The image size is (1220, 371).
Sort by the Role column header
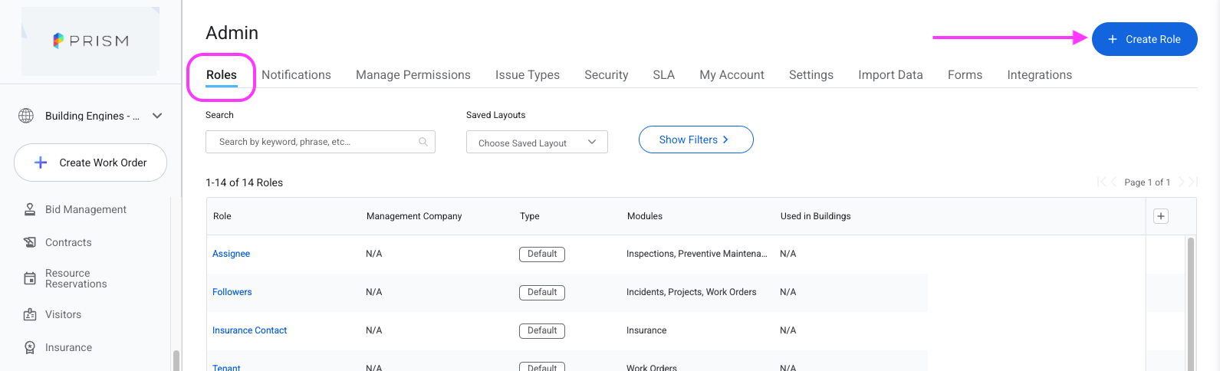[x=222, y=216]
